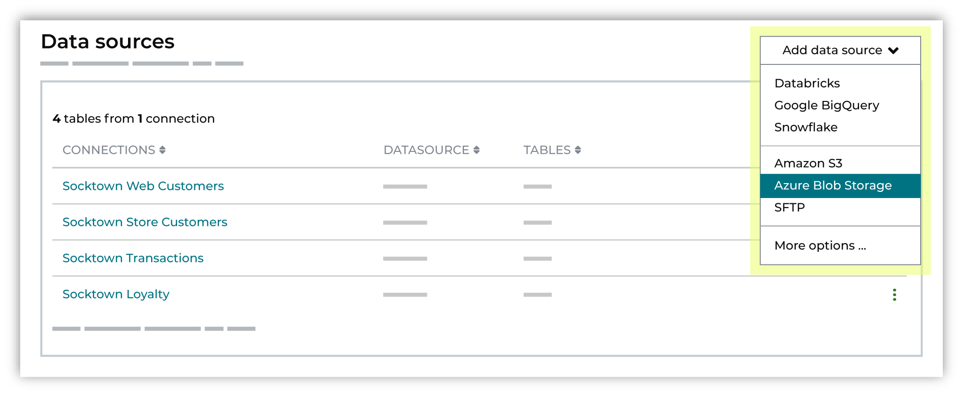The height and width of the screenshot is (397, 963).
Task: Click the Data sources page title
Action: point(107,42)
